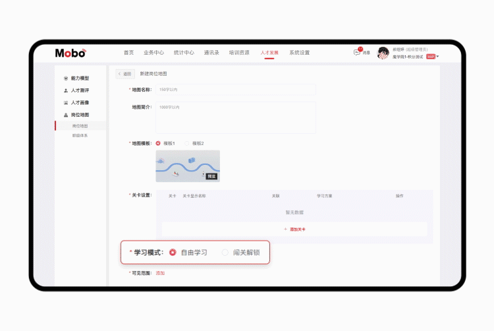Click the 人才测评 sidebar icon
The height and width of the screenshot is (331, 494).
[x=66, y=90]
